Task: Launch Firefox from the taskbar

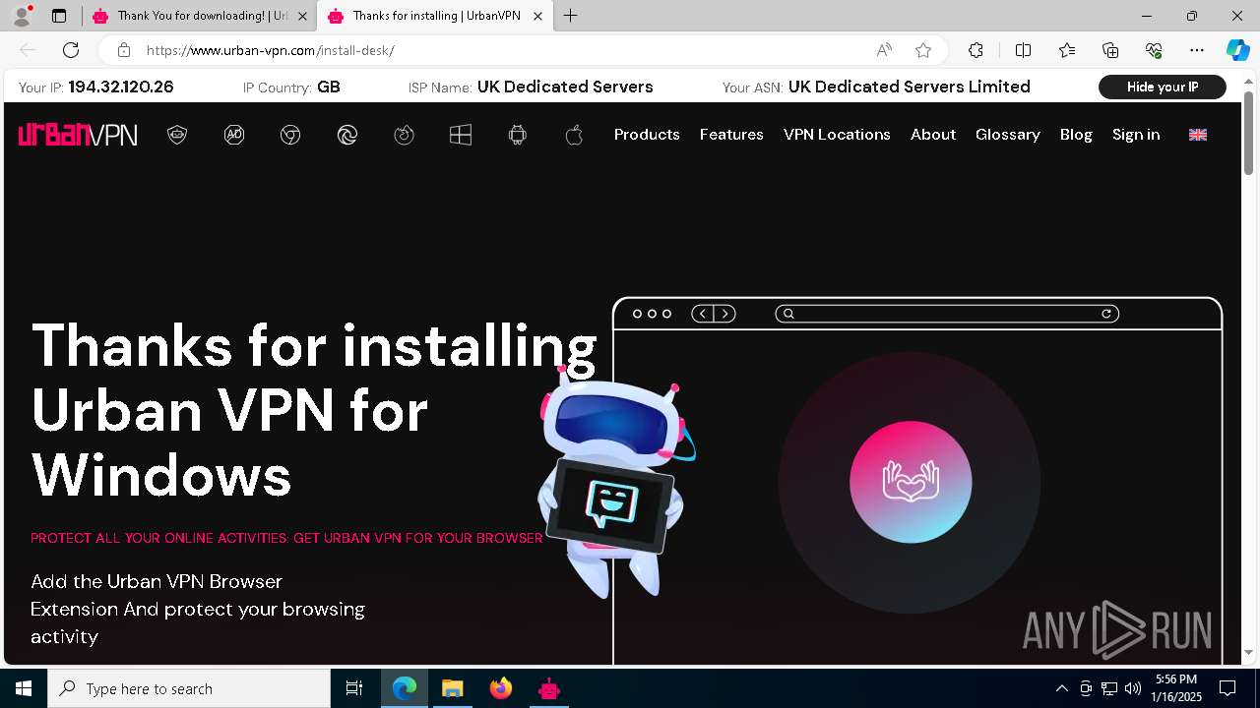Action: tap(501, 688)
